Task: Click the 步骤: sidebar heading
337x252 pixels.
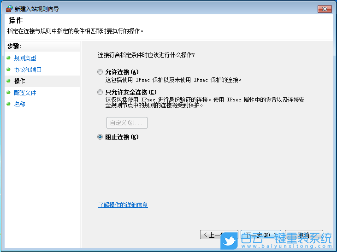Action: pyautogui.click(x=14, y=46)
